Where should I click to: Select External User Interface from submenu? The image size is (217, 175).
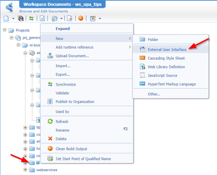coord(167,50)
